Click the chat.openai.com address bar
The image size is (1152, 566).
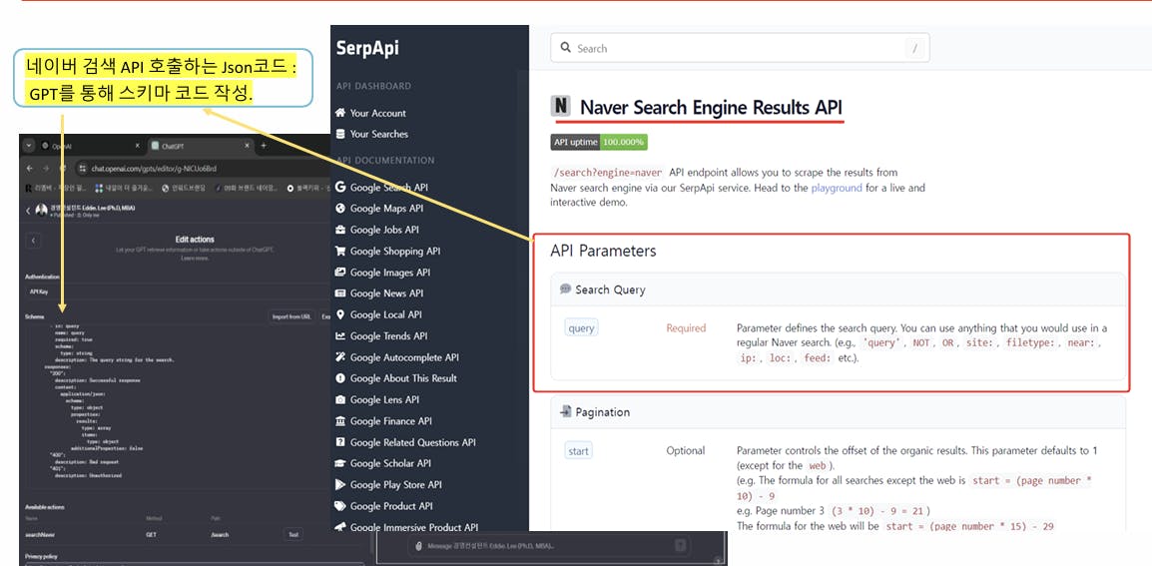coord(202,169)
